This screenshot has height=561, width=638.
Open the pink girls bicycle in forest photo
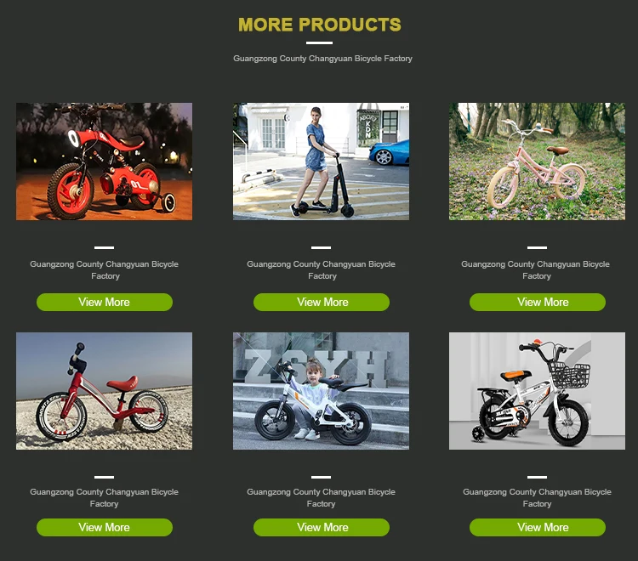[x=537, y=161]
